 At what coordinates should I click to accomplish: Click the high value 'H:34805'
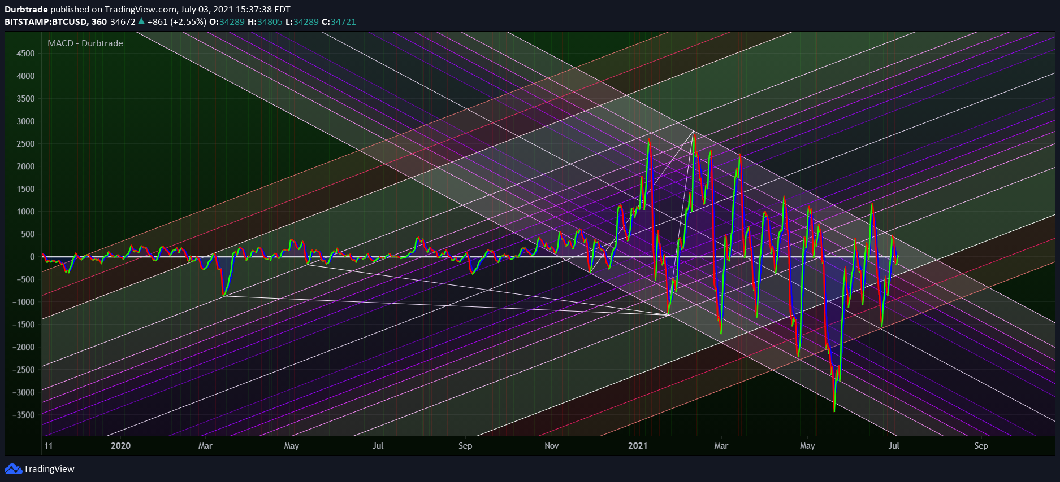[265, 21]
